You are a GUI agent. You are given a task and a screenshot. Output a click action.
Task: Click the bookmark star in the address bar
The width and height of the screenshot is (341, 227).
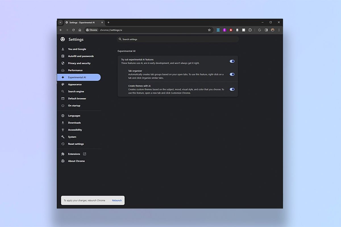[209, 30]
